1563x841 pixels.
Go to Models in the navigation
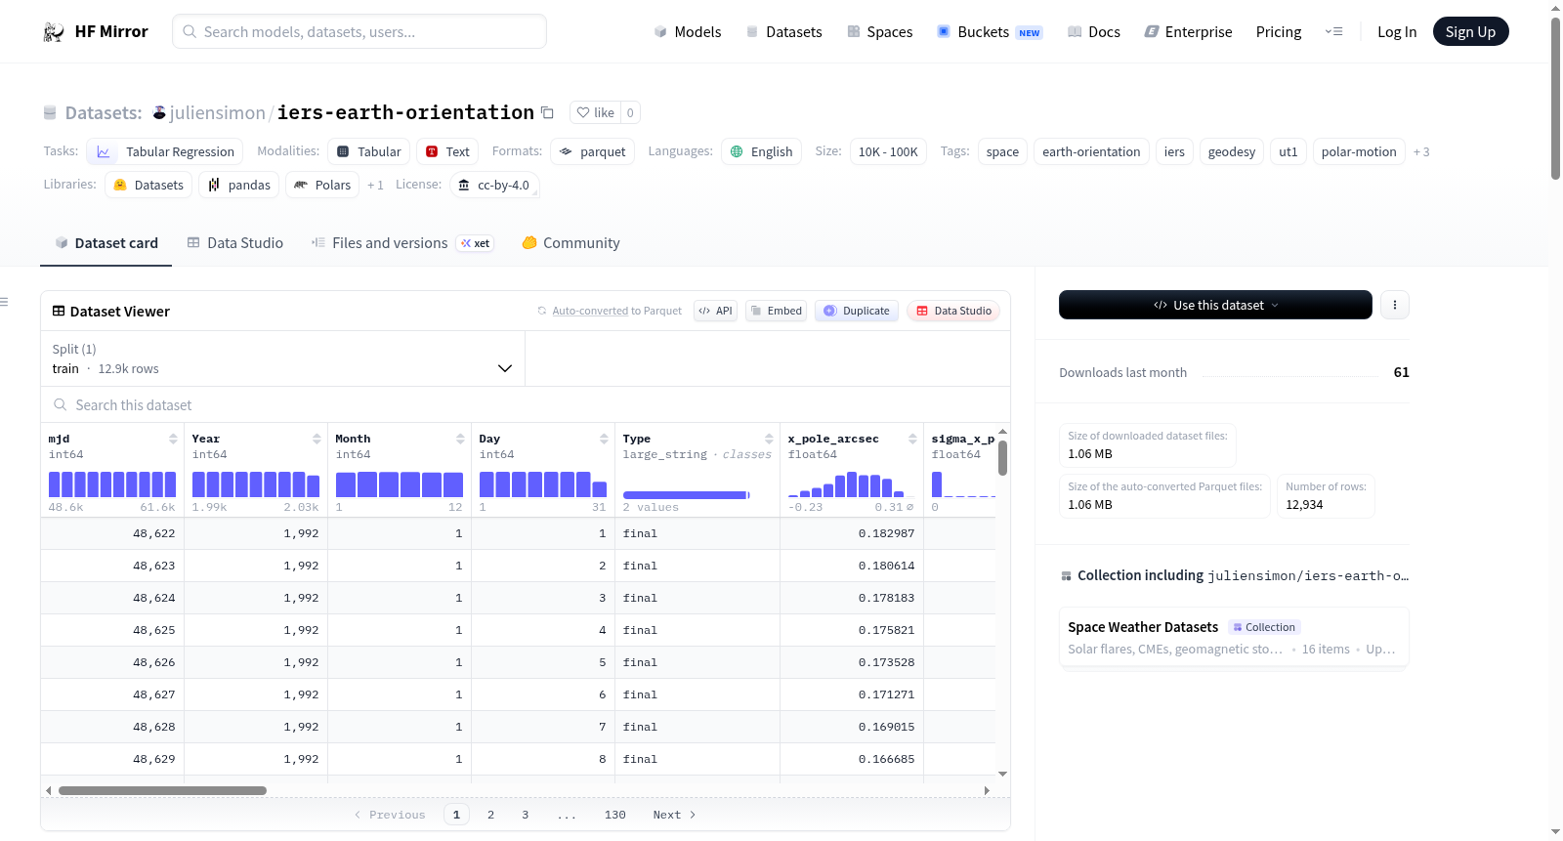pyautogui.click(x=688, y=31)
